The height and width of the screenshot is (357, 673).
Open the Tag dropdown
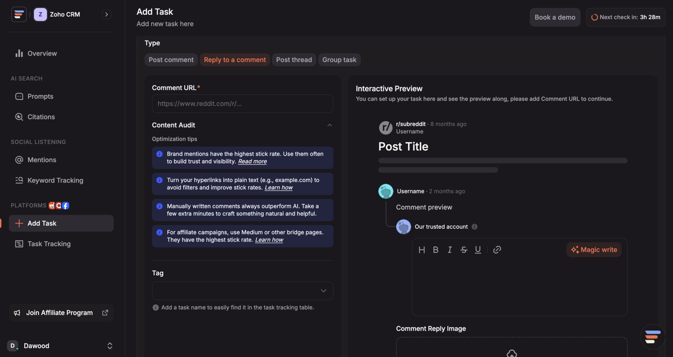coord(243,291)
